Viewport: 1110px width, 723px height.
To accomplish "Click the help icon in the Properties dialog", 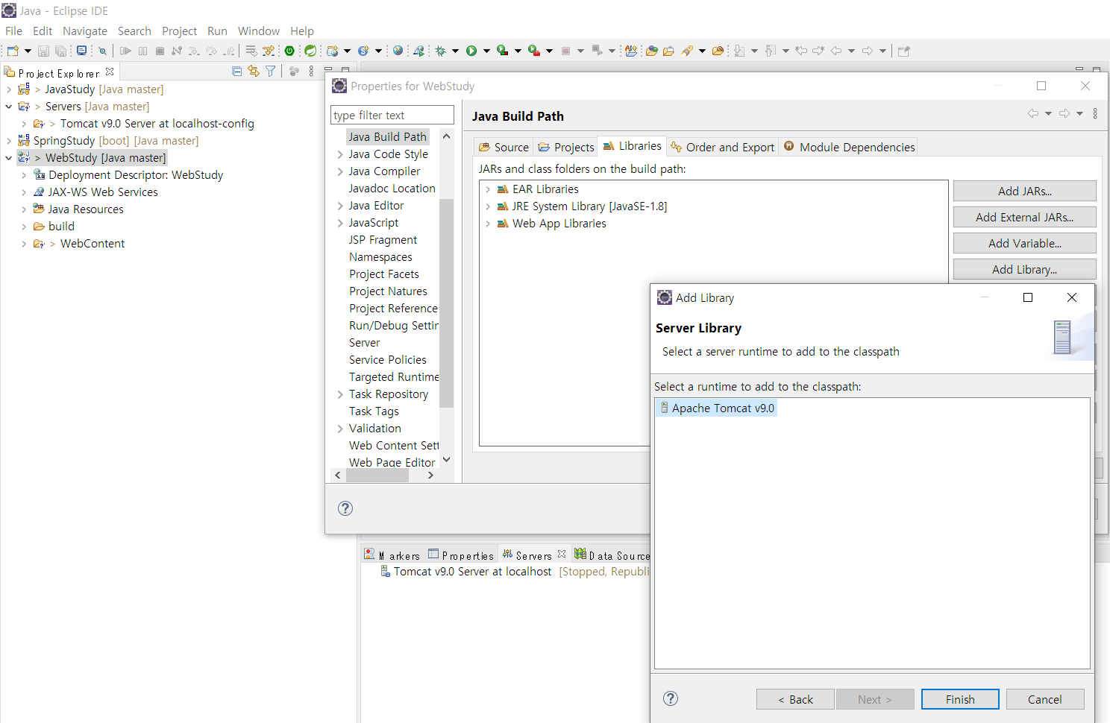I will 345,508.
